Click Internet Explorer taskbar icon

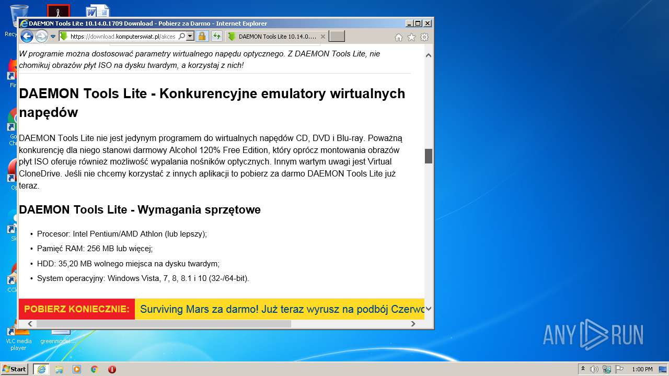(x=41, y=369)
